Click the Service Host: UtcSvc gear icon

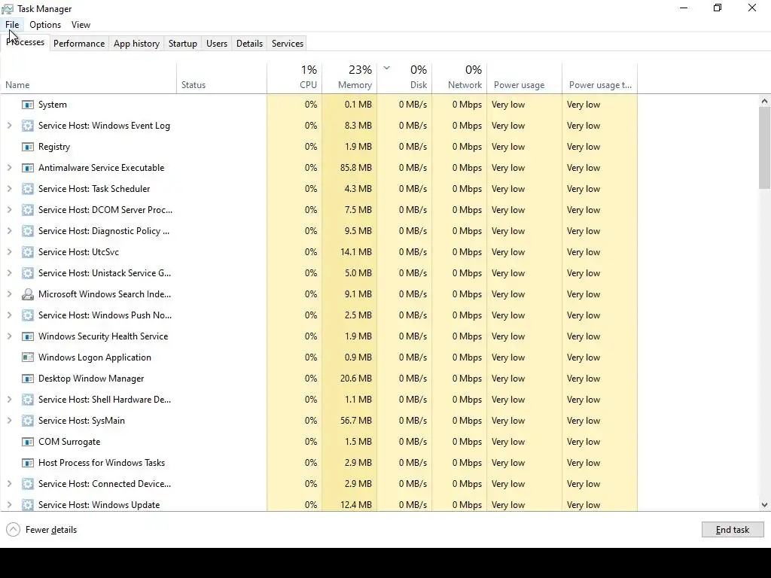[28, 252]
